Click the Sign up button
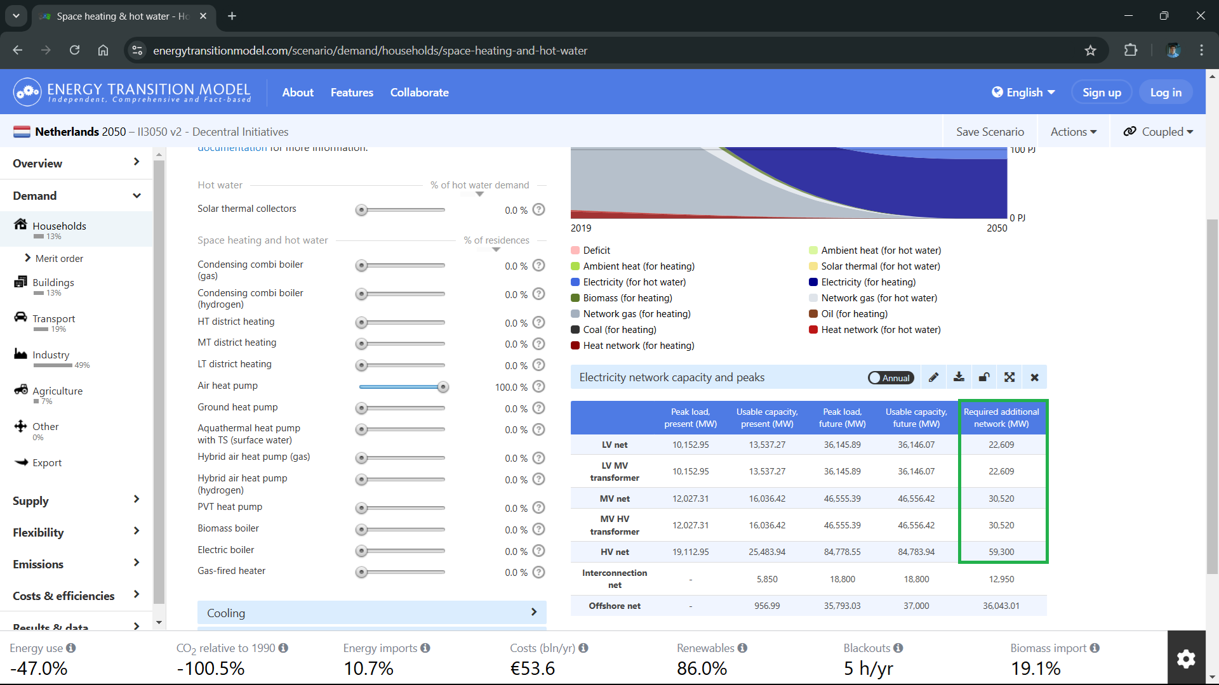This screenshot has height=685, width=1219. tap(1102, 93)
